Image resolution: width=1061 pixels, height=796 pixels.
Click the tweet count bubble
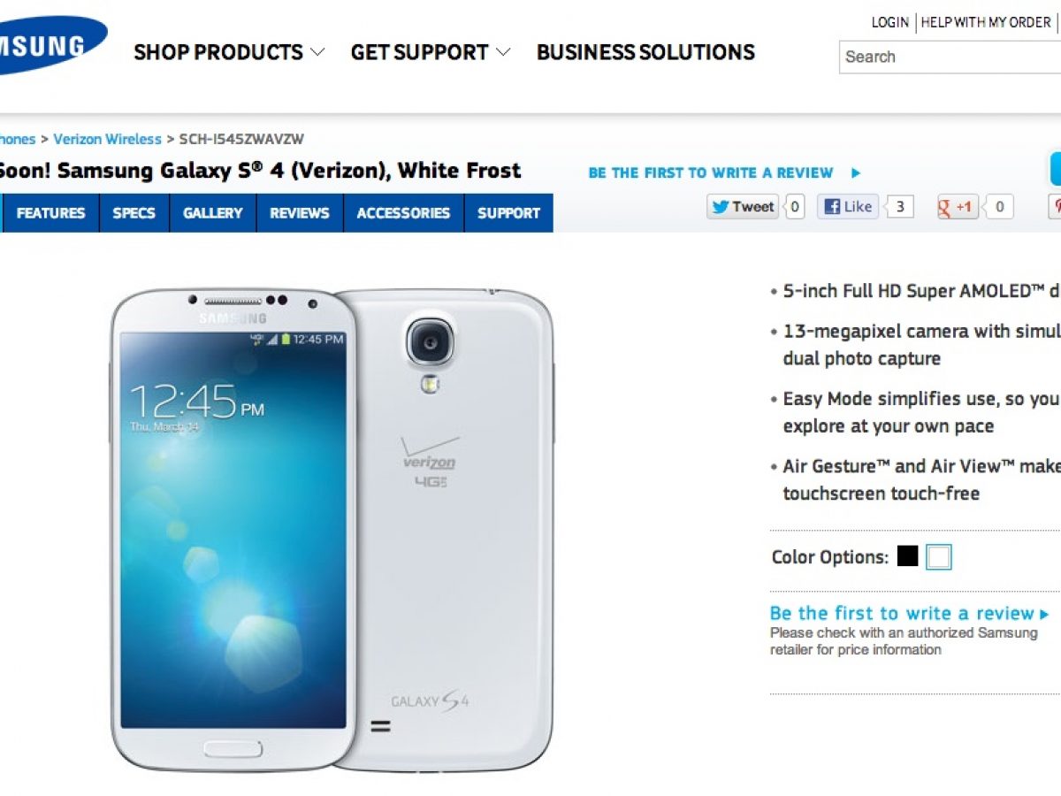pos(795,207)
